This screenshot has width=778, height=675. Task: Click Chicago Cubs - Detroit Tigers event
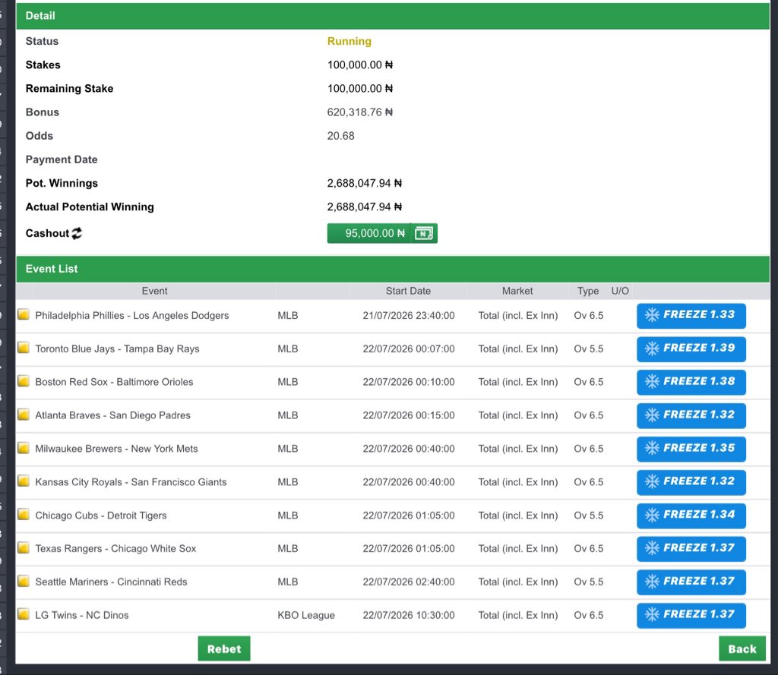(101, 516)
